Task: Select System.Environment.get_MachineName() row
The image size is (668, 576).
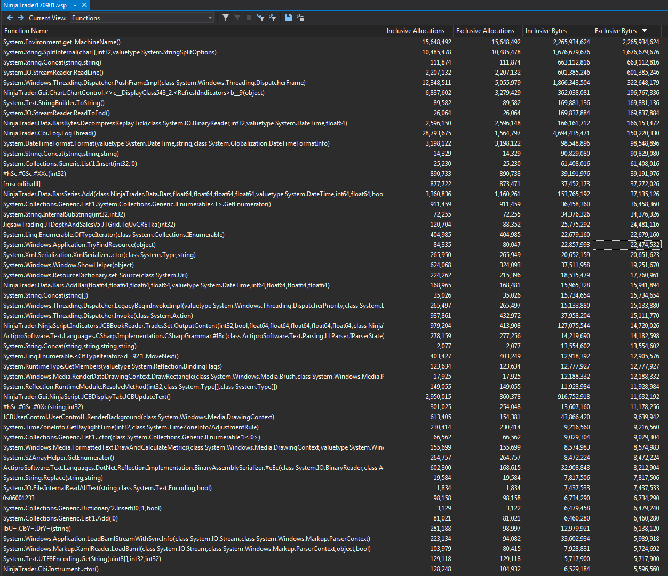Action: tap(331, 42)
